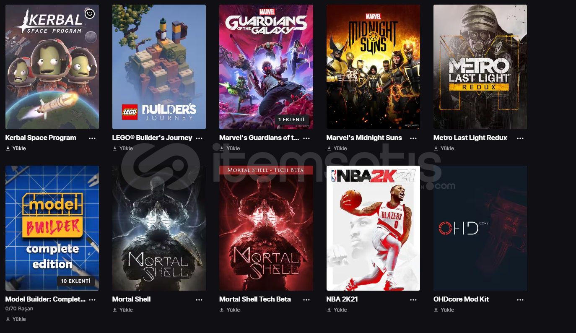Open the three-dot menu for Mortal Shell
Screen dimensions: 576x333
click(199, 299)
